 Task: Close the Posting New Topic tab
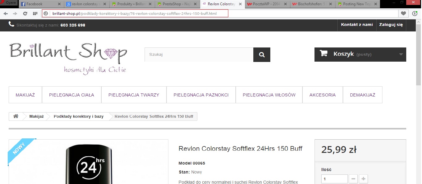pos(375,4)
